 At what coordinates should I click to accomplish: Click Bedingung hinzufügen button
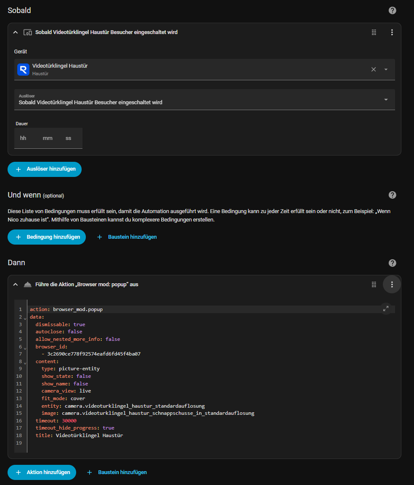point(47,237)
